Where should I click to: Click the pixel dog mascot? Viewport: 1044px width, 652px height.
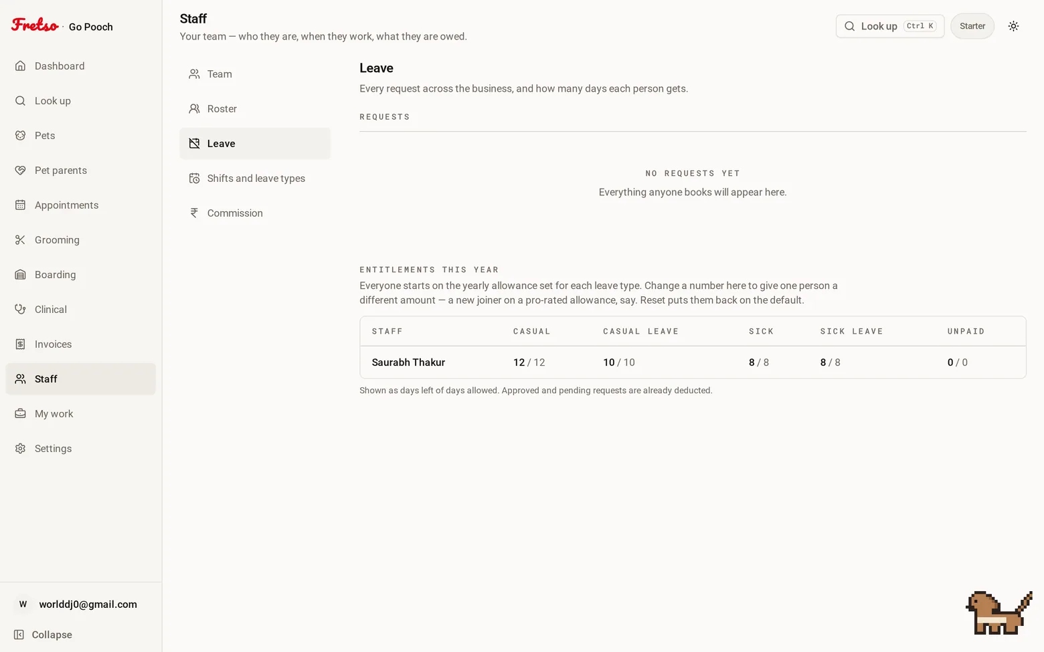998,613
